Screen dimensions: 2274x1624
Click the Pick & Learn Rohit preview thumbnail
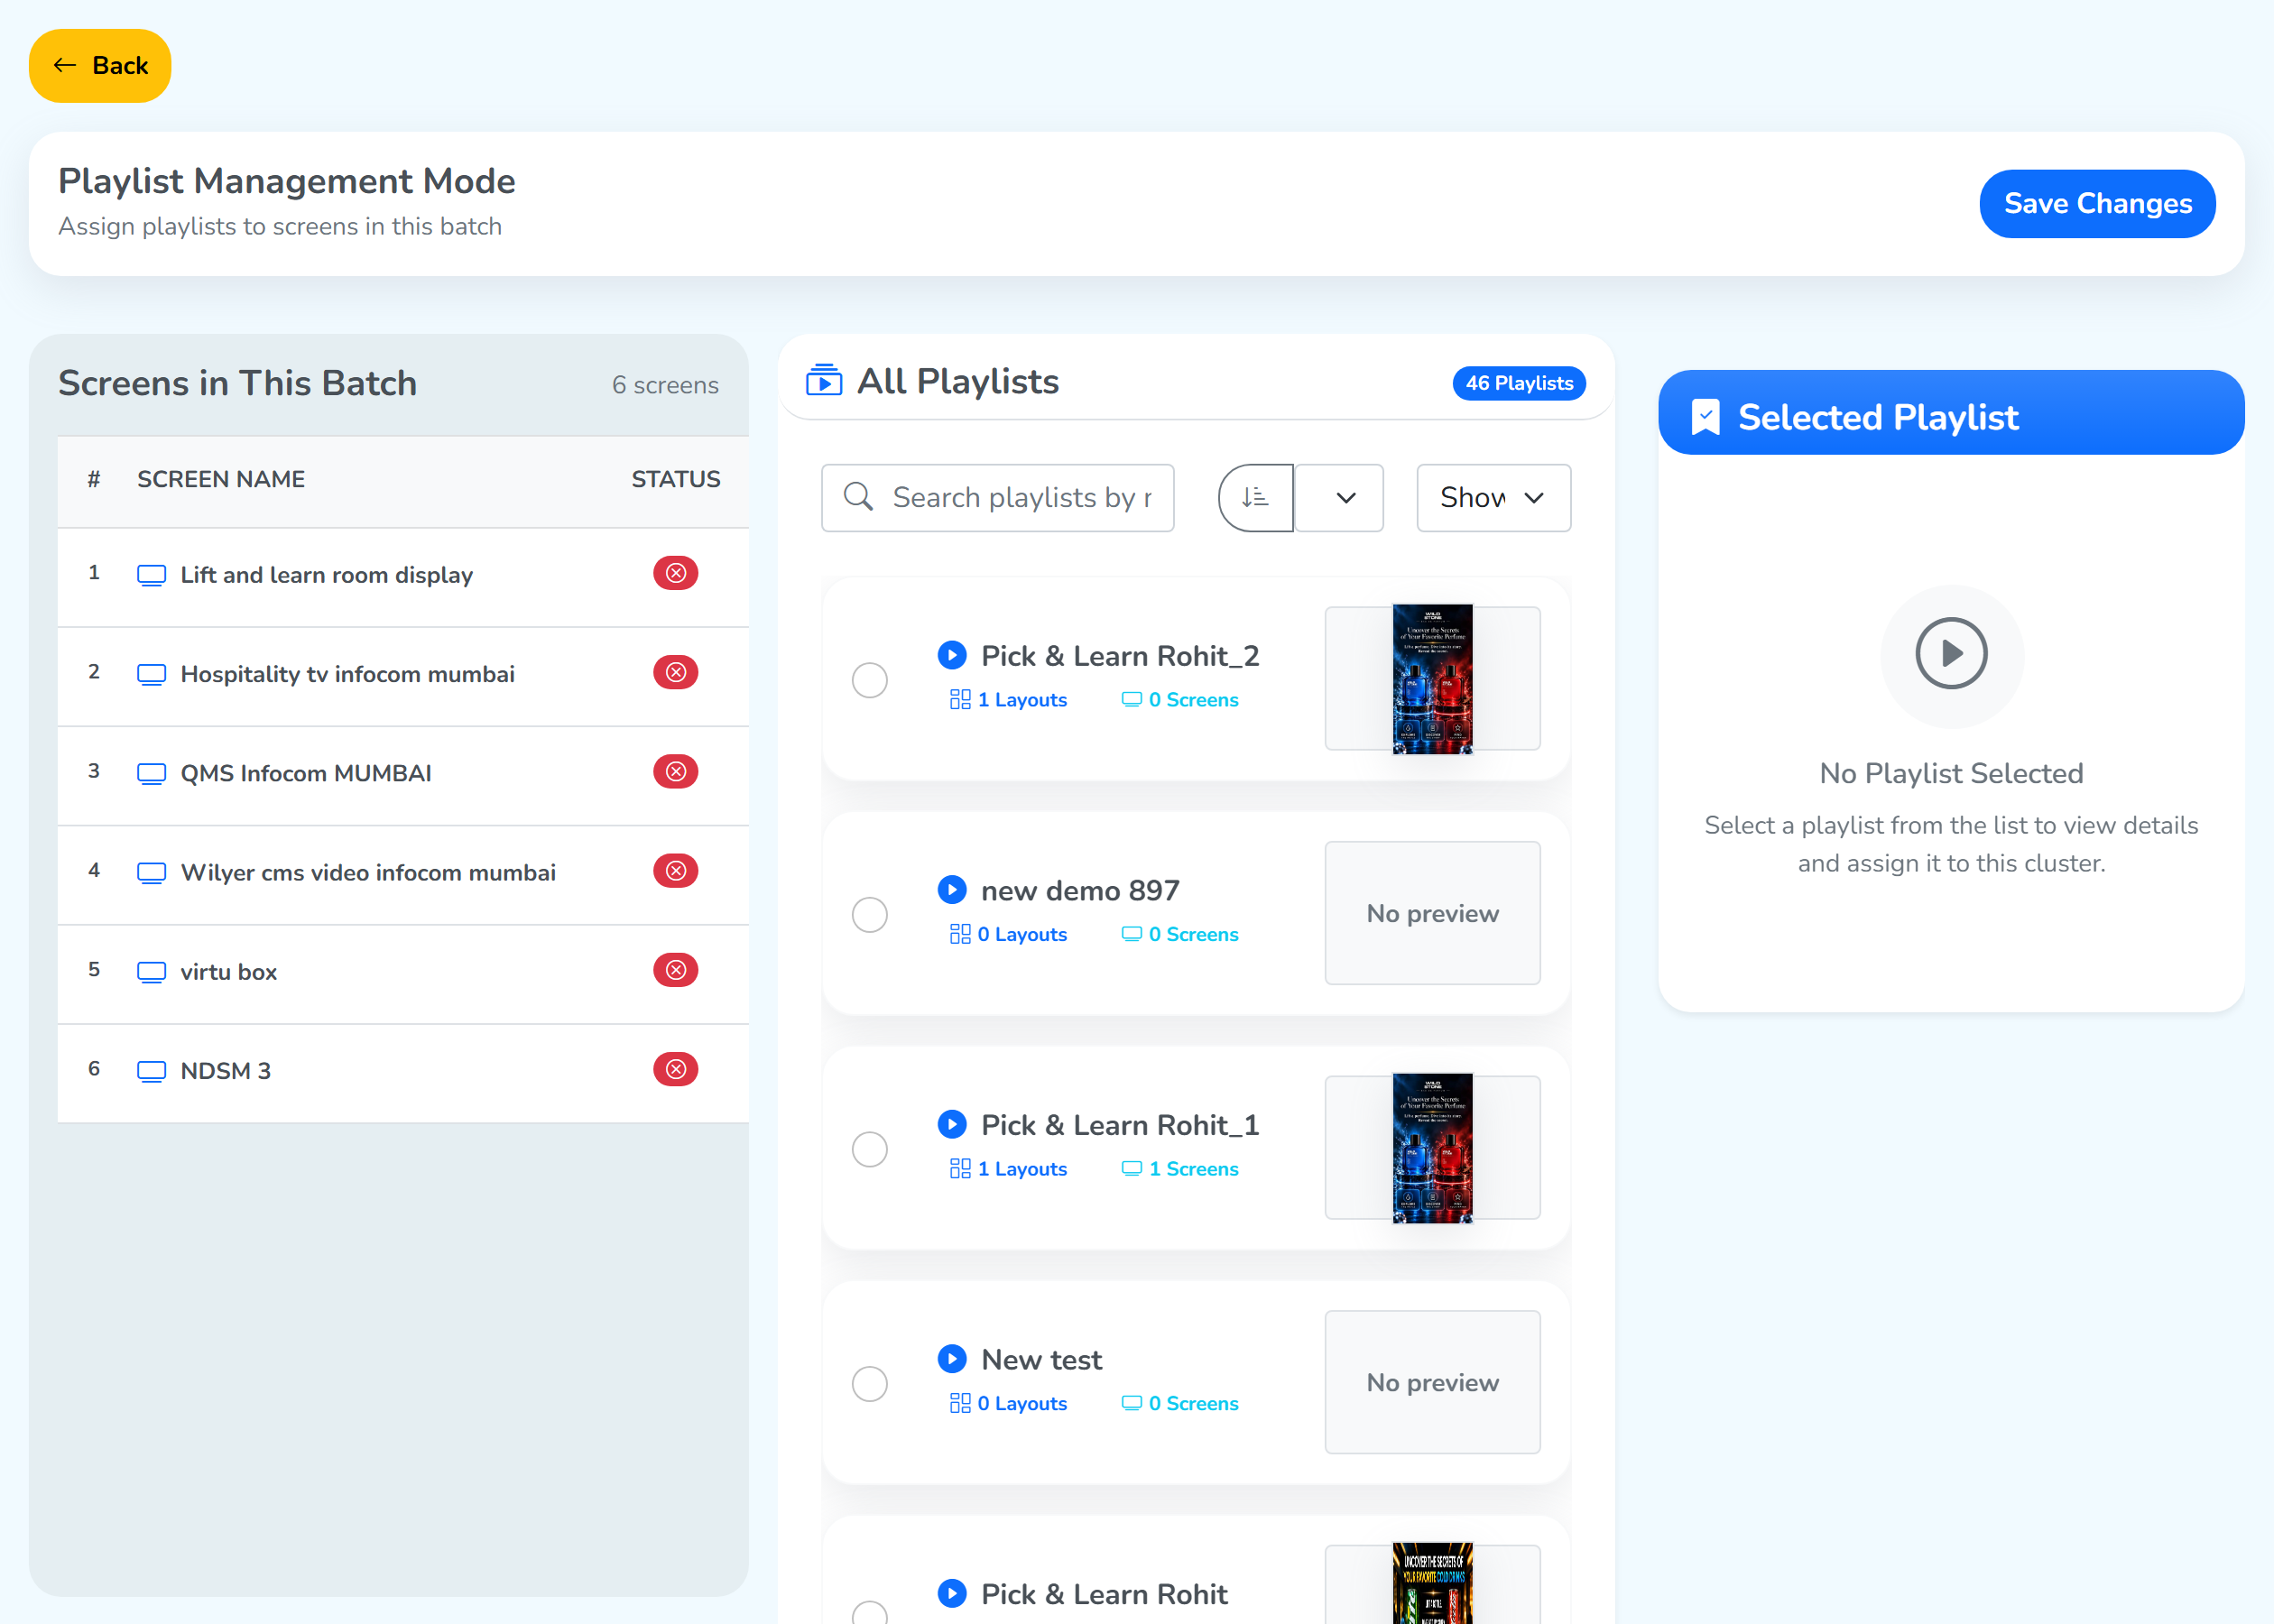coord(1432,1584)
